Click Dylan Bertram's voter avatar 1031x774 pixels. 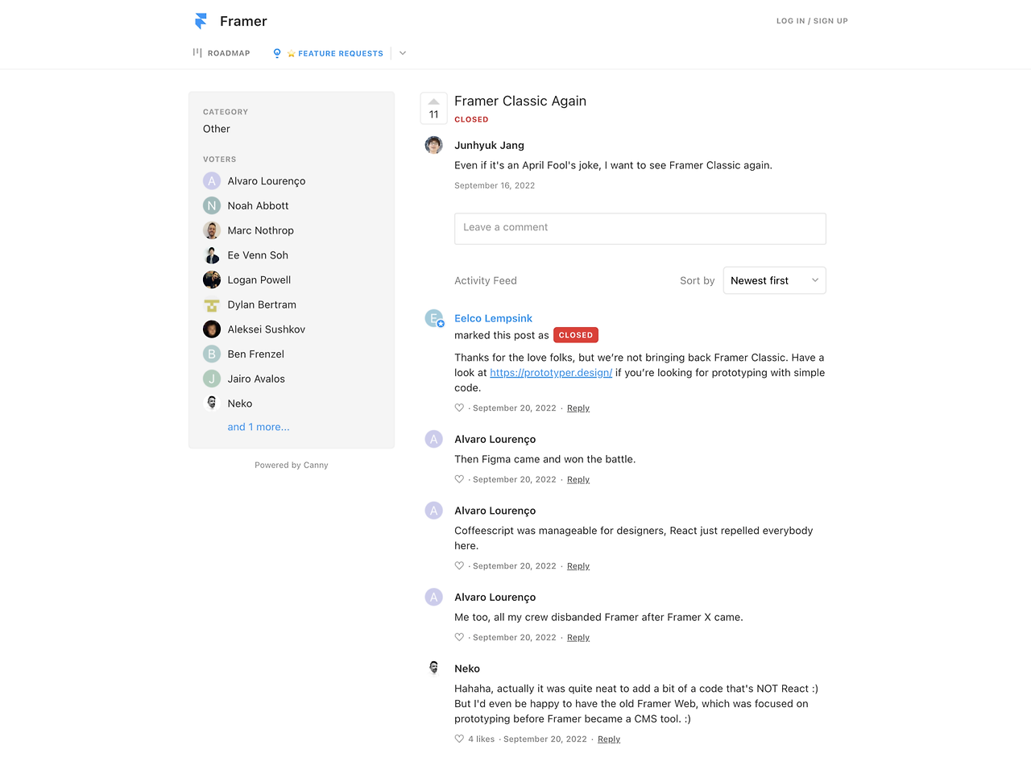pos(212,304)
